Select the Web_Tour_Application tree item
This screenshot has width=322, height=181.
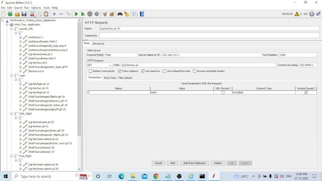[x=27, y=25]
